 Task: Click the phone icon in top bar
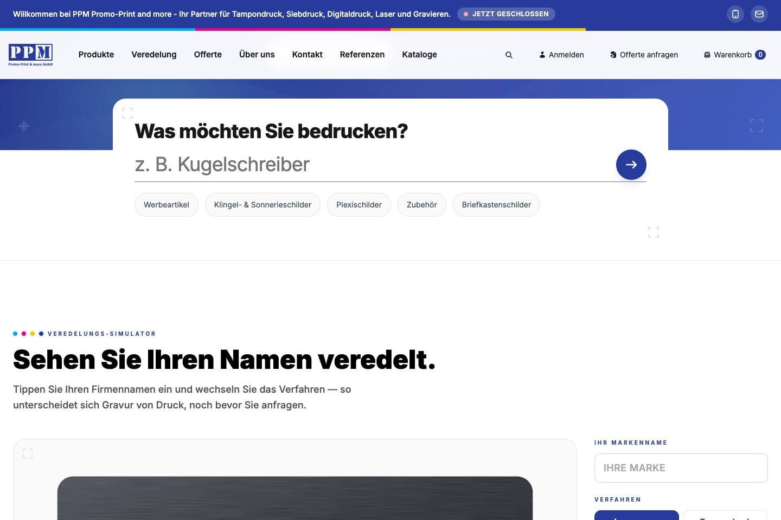pyautogui.click(x=735, y=14)
